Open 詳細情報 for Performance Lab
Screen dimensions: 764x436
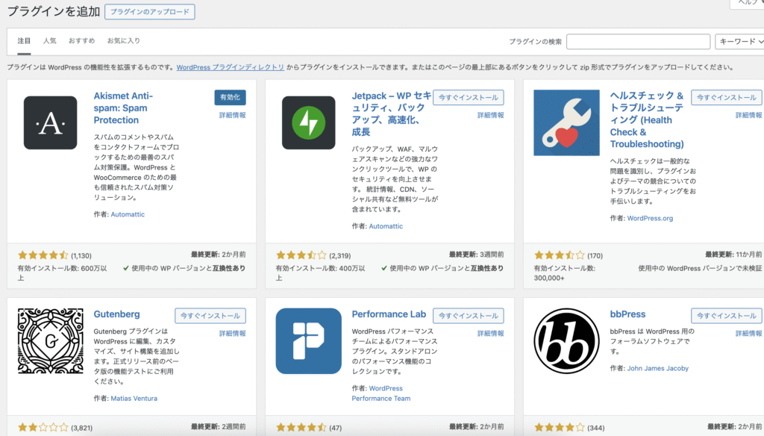point(491,334)
